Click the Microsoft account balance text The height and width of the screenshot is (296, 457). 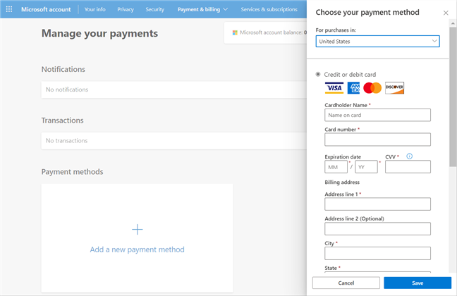(273, 32)
